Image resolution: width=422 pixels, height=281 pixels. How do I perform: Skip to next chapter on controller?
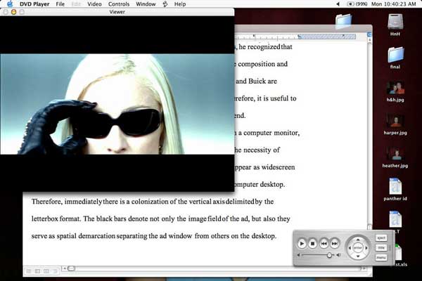click(335, 244)
